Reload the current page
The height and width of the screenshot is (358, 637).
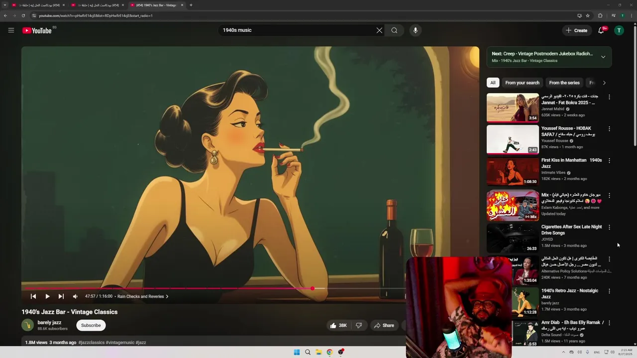click(23, 15)
